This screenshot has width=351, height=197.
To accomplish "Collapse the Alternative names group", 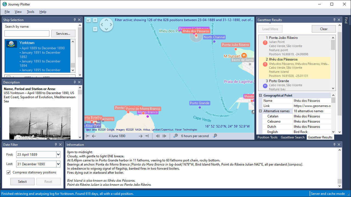I will [261, 111].
